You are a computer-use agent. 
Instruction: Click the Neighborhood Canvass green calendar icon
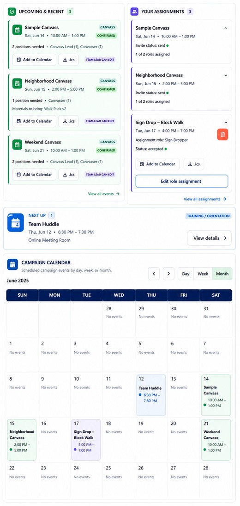tap(17, 84)
